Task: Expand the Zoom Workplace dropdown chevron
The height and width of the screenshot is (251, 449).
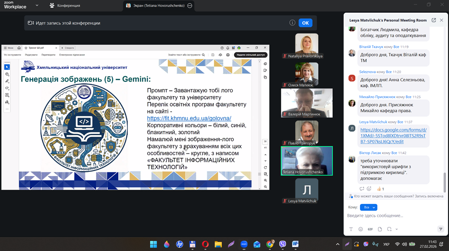Action: tap(37, 6)
